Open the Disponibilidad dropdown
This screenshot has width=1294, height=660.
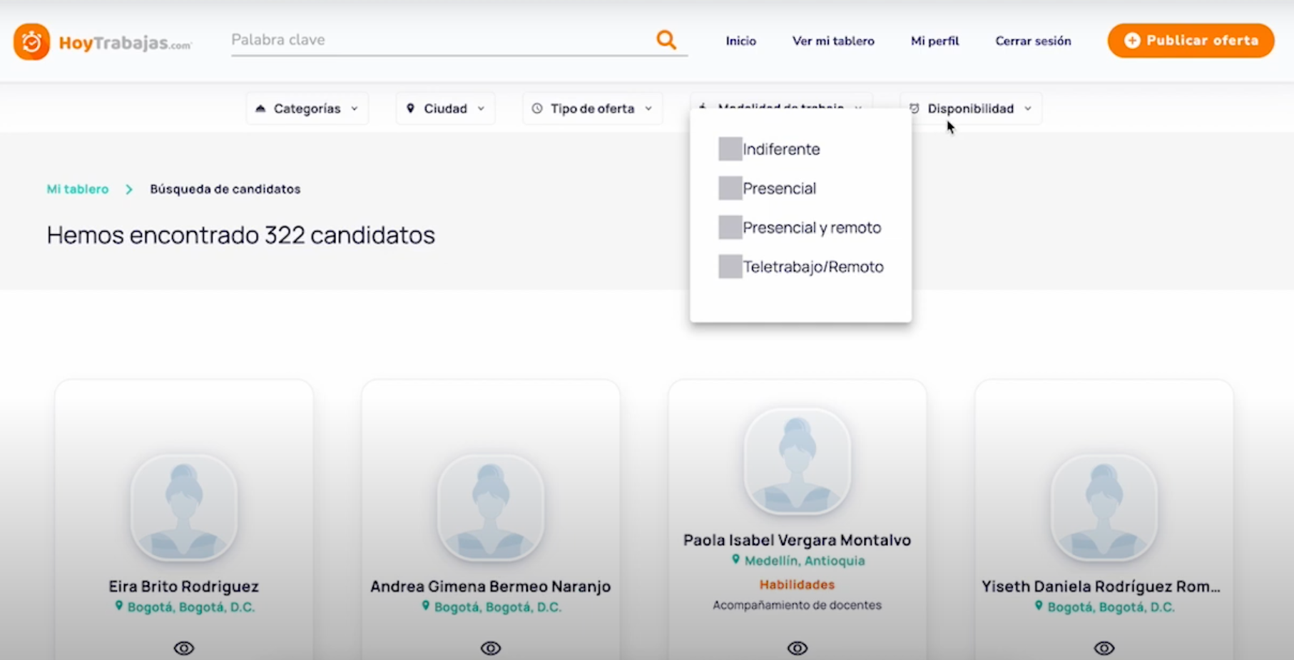click(971, 108)
